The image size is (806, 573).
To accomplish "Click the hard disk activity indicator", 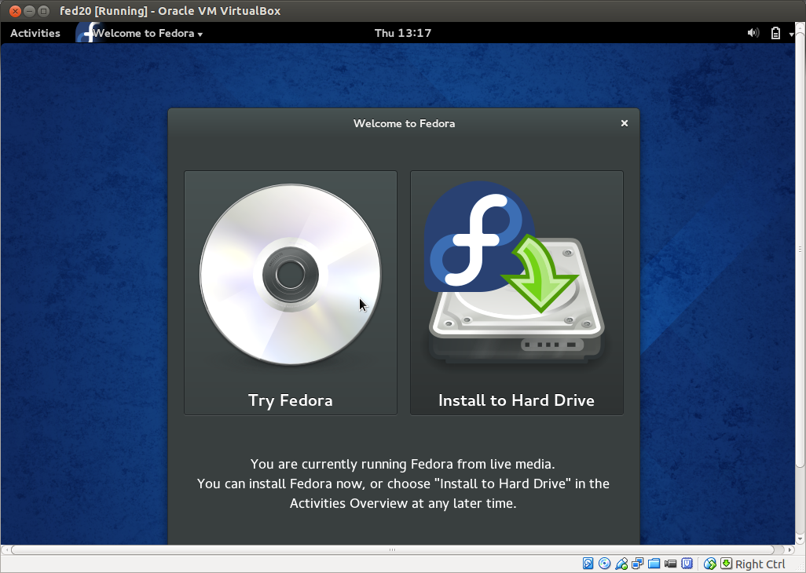I will click(588, 564).
